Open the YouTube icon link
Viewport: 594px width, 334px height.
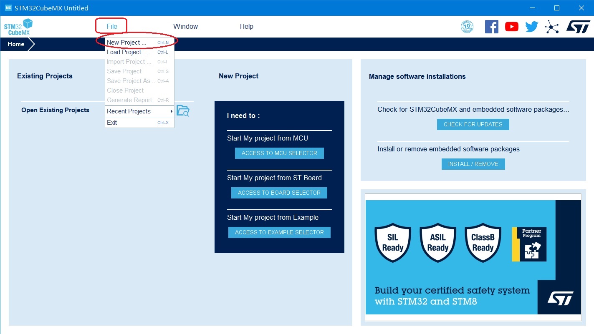tap(512, 27)
